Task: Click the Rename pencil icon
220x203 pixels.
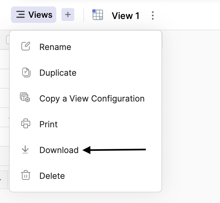Action: tap(25, 46)
